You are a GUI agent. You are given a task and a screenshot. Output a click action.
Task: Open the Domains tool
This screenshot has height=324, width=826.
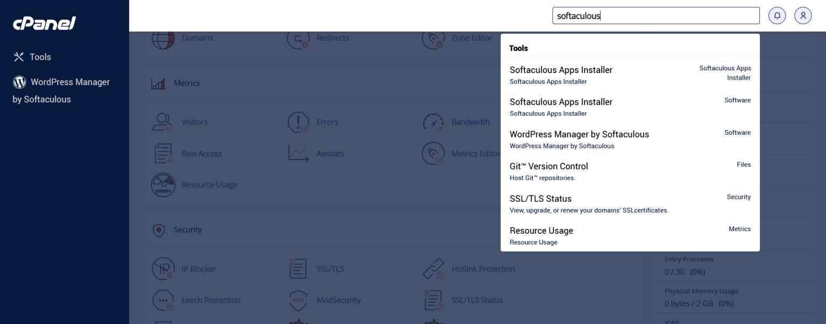[197, 38]
